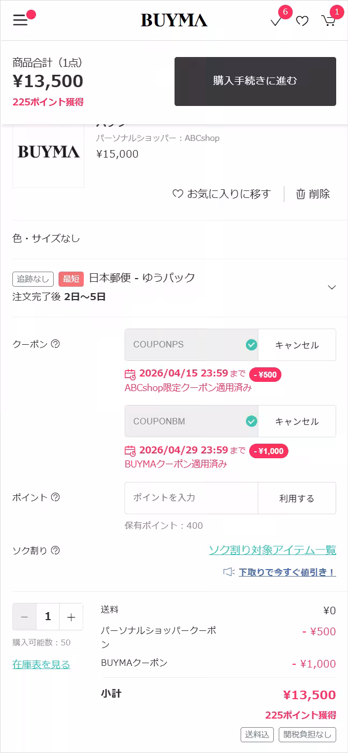This screenshot has height=753, width=348.
Task: Expand the 日本郵便 ゆうパック shipping section
Action: (x=331, y=287)
